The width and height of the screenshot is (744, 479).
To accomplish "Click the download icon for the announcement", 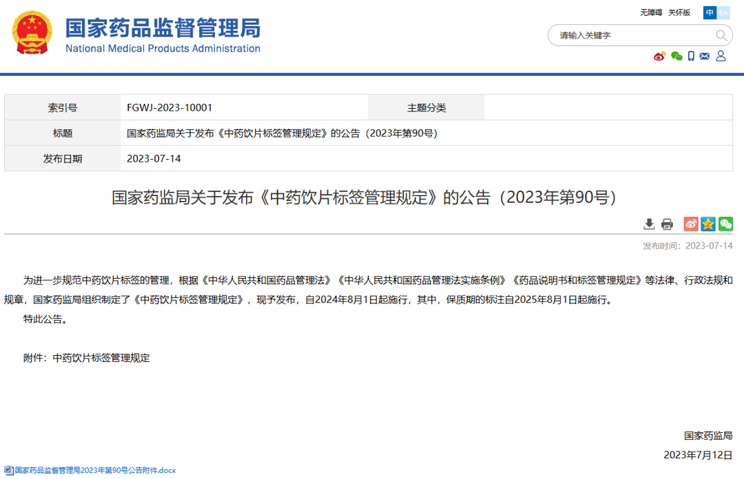I will click(649, 224).
